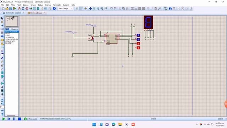Click the Undo arrow icon
Image resolution: width=227 pixels, height=128 pixels.
[x=111, y=9]
